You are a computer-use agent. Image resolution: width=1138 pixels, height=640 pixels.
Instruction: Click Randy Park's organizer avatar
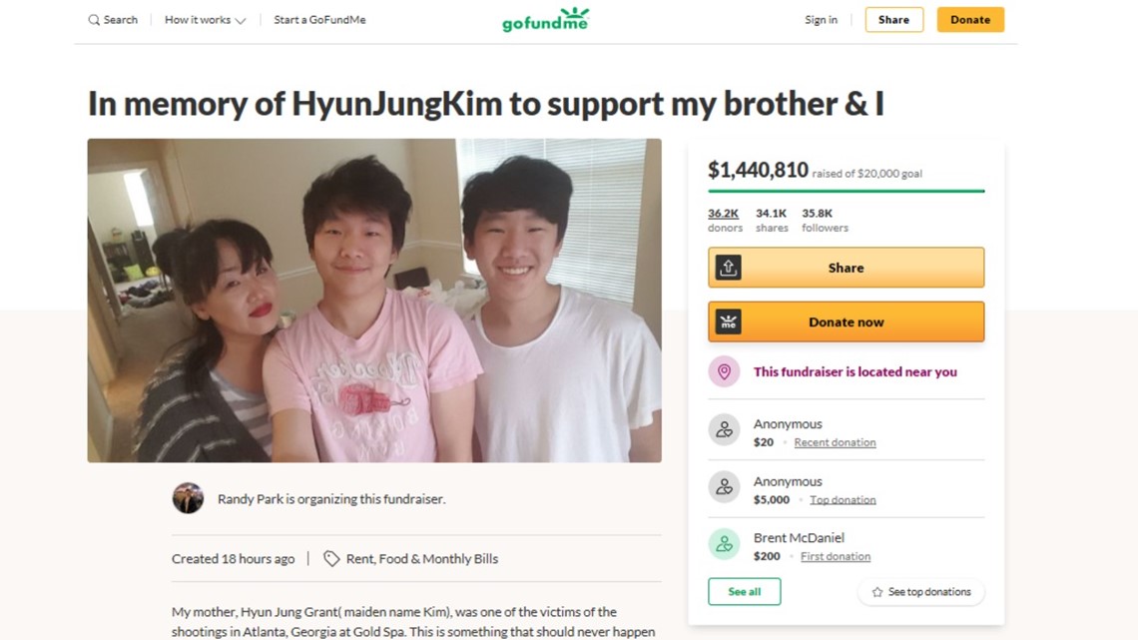point(188,498)
